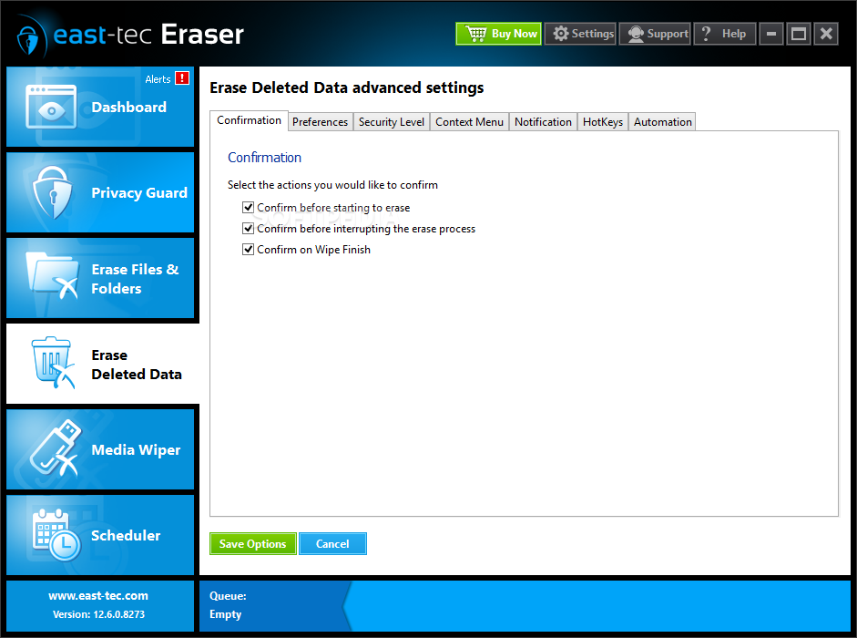Click the Scheduler calendar clock icon
The width and height of the screenshot is (857, 638).
pyautogui.click(x=56, y=535)
